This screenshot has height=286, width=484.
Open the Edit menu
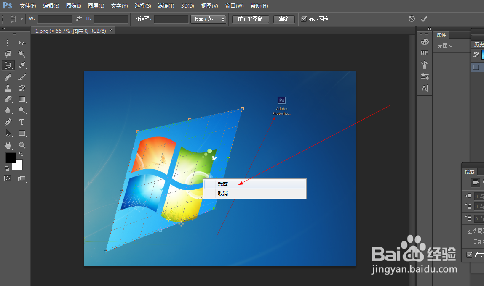click(51, 6)
